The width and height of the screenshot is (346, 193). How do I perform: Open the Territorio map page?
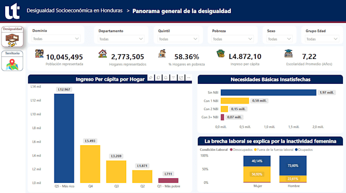pos(12,61)
